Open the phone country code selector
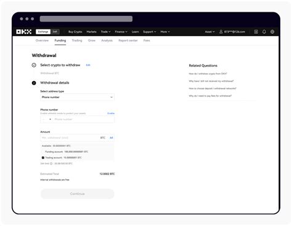The image size is (292, 226). tap(47, 119)
